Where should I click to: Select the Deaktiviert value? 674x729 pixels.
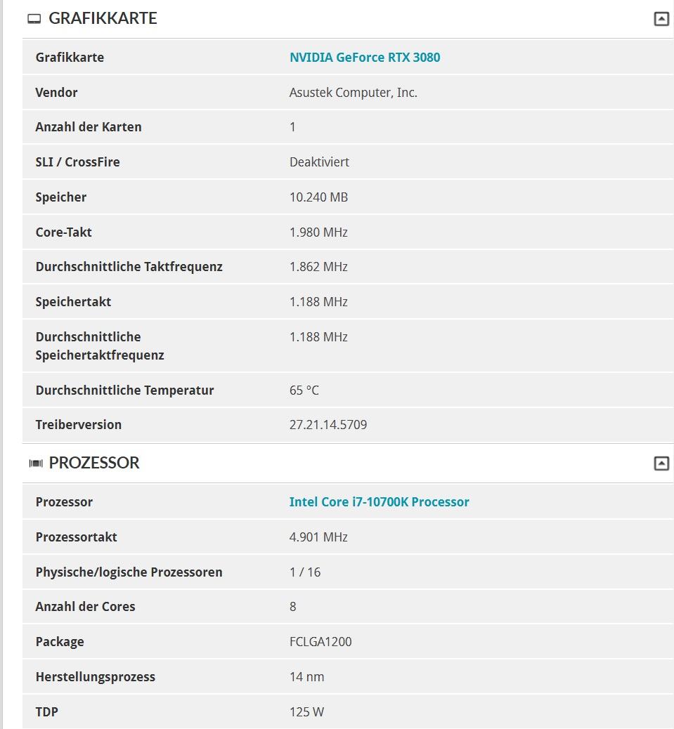coord(319,162)
